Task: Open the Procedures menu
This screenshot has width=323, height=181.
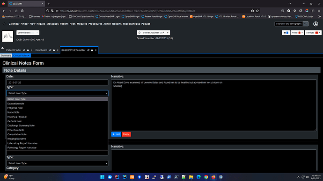Action: 95,24
